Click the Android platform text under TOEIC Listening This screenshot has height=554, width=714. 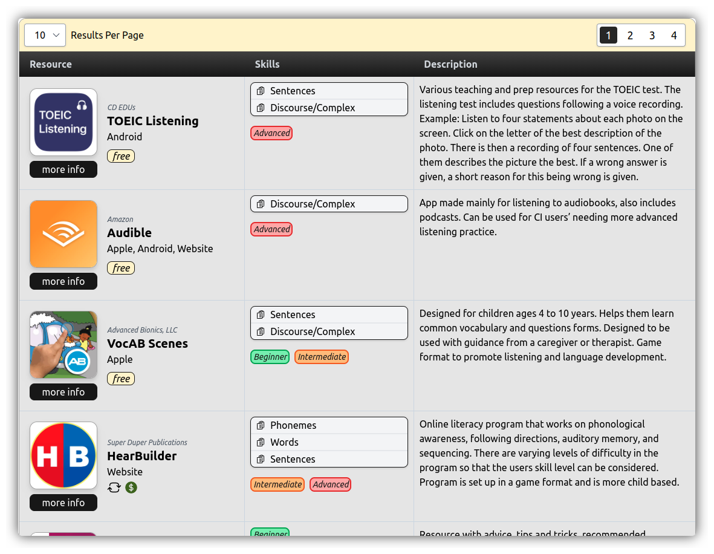coord(125,137)
